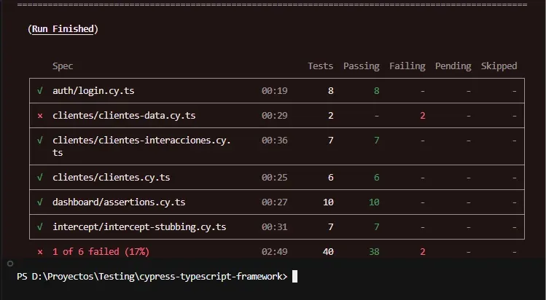Click the clientes/clientes.cy.ts spec name
546x300 pixels.
click(x=111, y=177)
